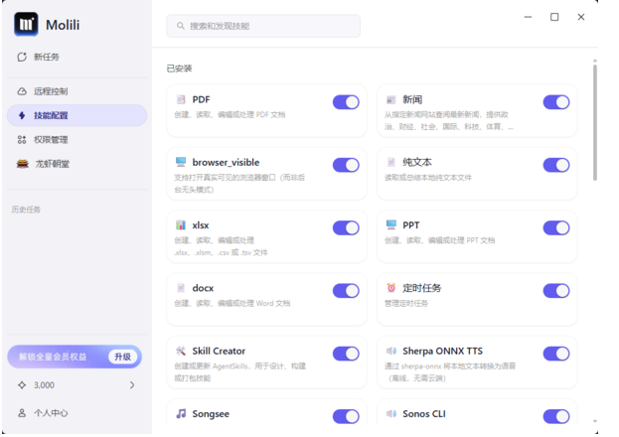Click the PDF skill icon
This screenshot has width=619, height=437.
click(x=181, y=100)
